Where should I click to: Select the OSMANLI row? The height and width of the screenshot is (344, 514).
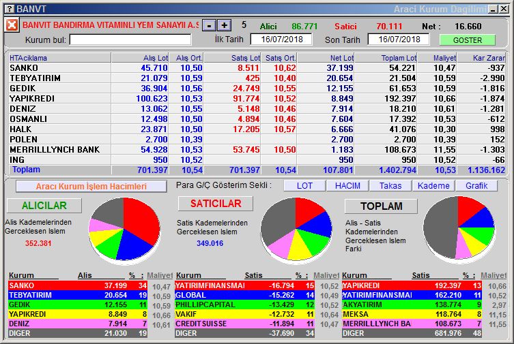tap(257, 119)
